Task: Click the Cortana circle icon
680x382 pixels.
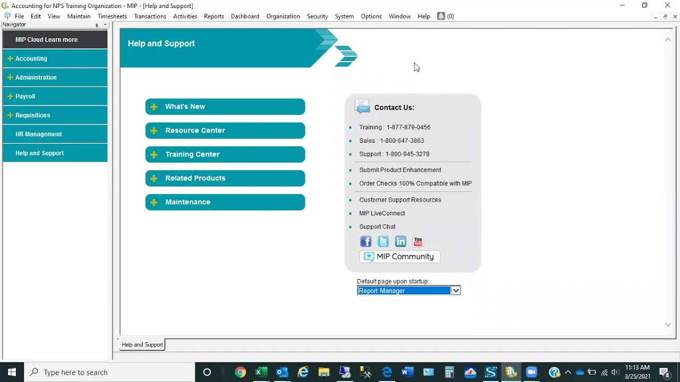Action: [207, 372]
